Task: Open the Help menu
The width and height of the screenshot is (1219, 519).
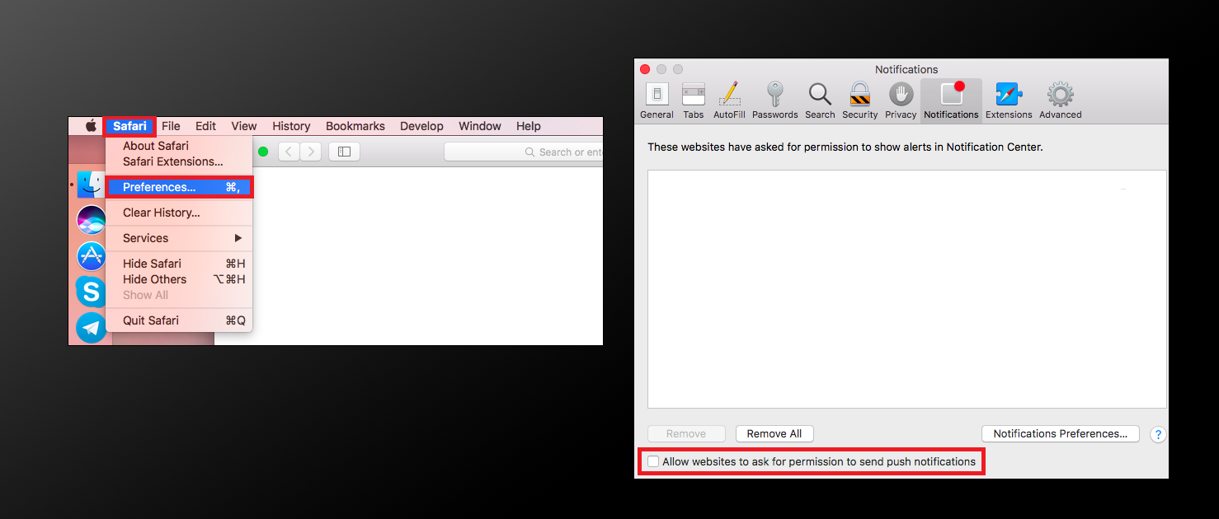Action: pyautogui.click(x=529, y=126)
